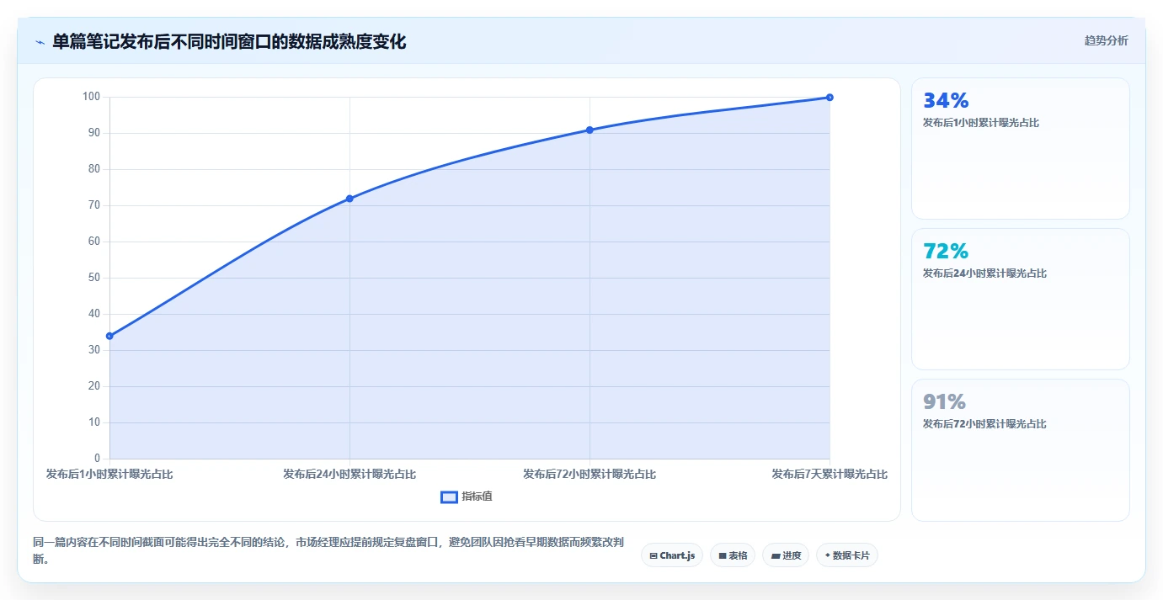The width and height of the screenshot is (1163, 600).
Task: Open the 72% metric card
Action: [1021, 299]
